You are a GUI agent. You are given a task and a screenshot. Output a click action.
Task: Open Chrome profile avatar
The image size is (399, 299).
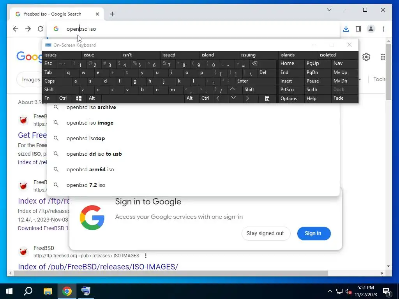tap(371, 29)
